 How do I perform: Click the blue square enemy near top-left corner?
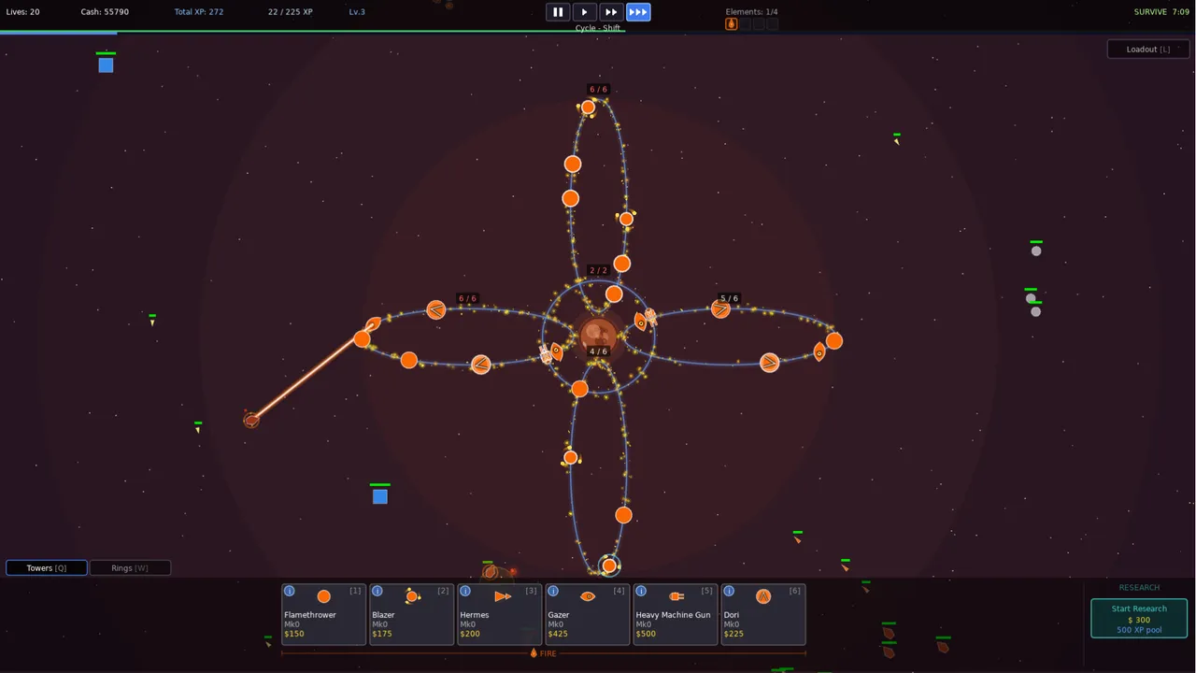(x=106, y=64)
